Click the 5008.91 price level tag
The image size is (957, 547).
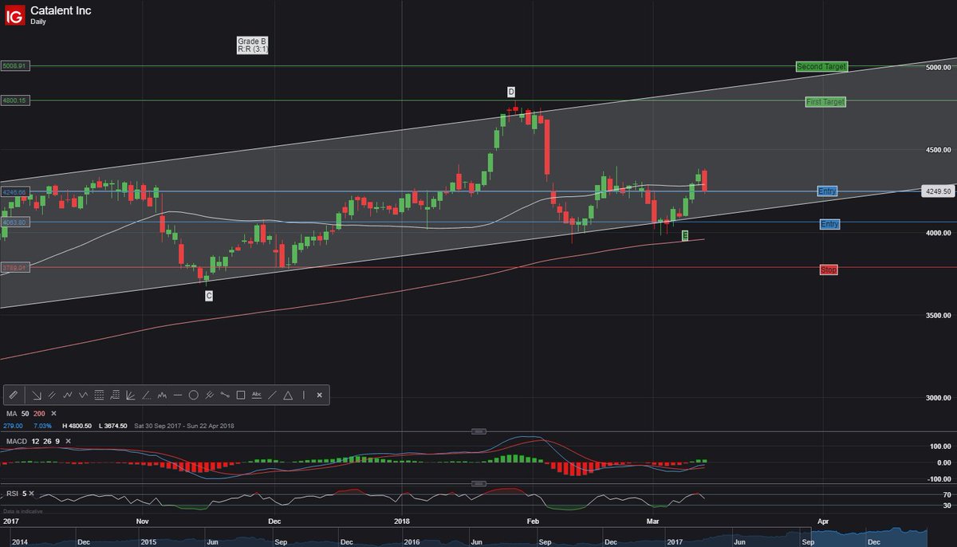click(15, 66)
